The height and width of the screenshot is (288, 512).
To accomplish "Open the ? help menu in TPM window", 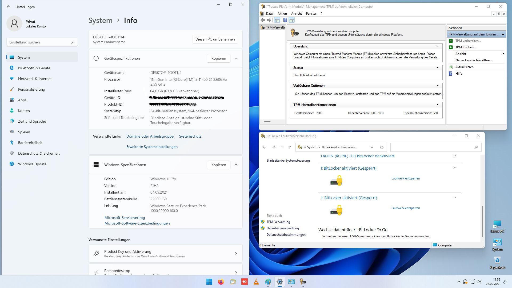I will click(321, 14).
